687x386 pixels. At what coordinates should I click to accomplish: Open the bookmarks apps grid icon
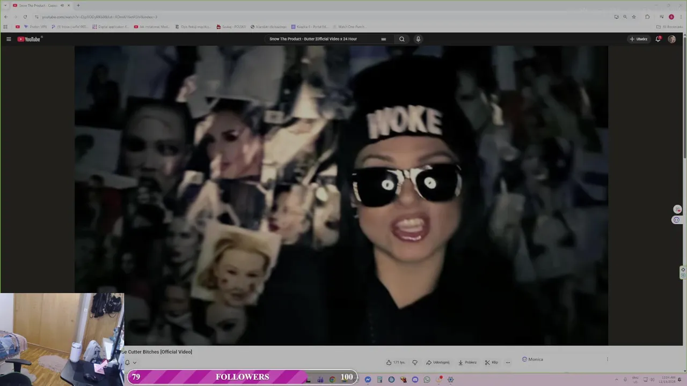[5, 26]
